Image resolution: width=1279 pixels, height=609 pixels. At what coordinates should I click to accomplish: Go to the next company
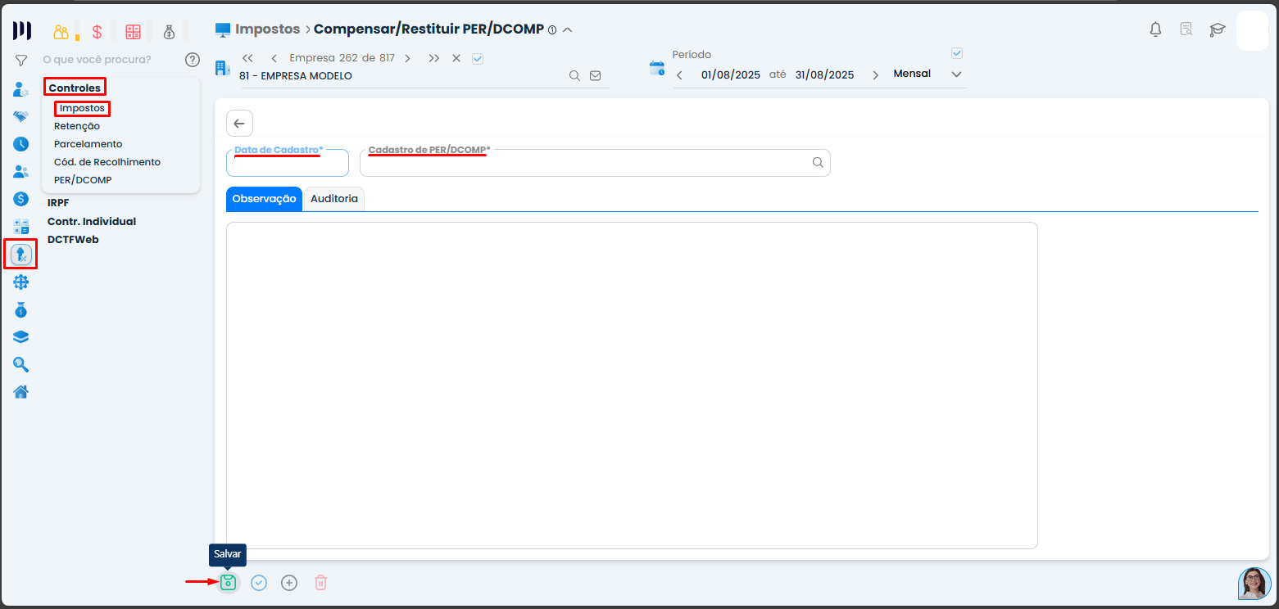tap(407, 58)
